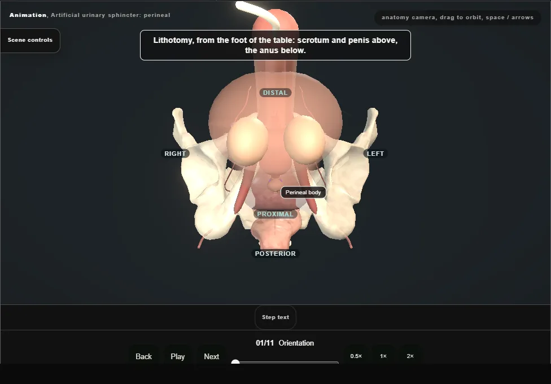Set playback speed to 2×
The image size is (551, 384).
(410, 356)
